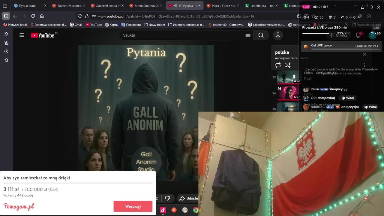384x216 pixels.
Task: Show more bookmarks with the overflow chevron
Action: tap(347, 25)
